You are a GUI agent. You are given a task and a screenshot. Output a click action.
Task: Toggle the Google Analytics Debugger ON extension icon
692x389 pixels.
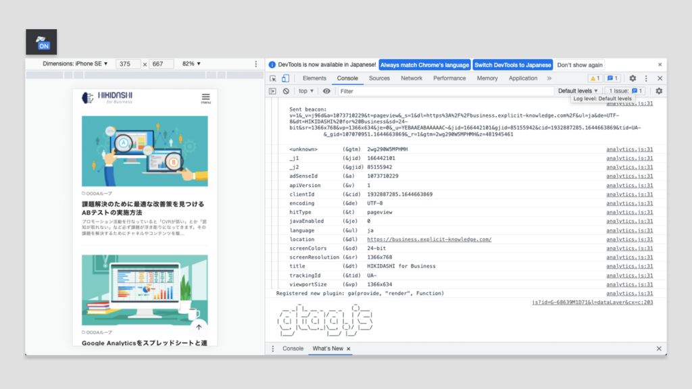tap(41, 42)
